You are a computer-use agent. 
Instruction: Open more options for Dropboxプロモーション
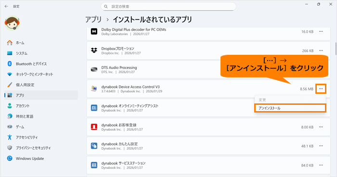point(321,51)
